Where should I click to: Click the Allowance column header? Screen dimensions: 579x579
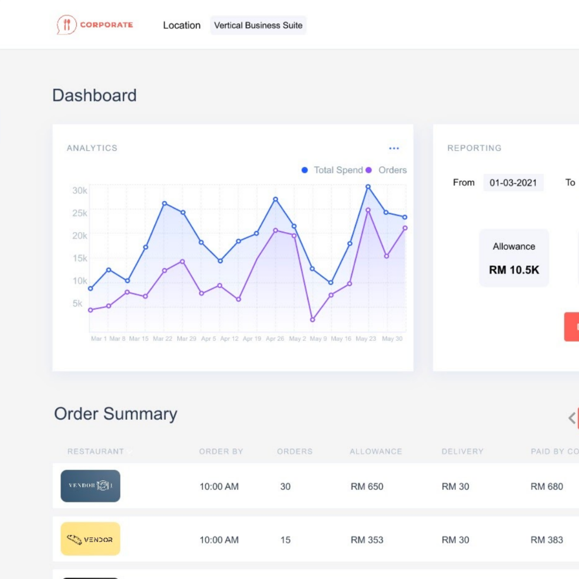coord(375,451)
